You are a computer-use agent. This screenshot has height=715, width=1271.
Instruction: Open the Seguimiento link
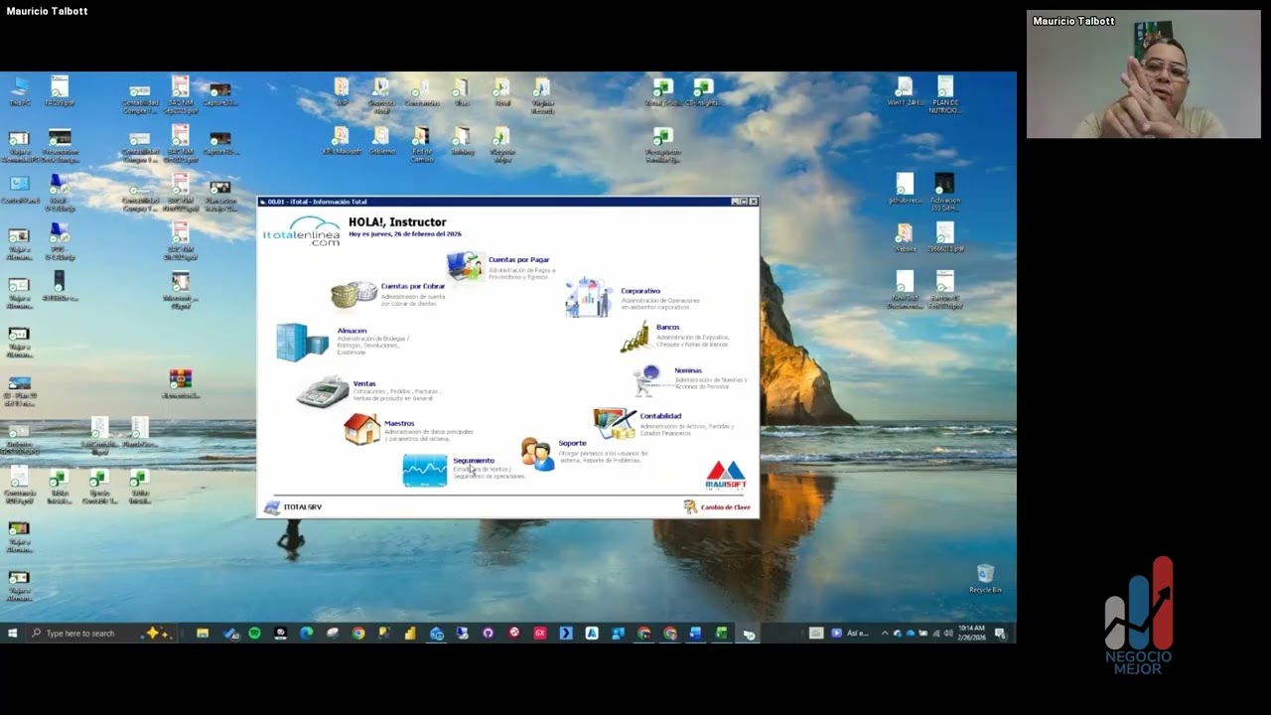[x=474, y=461]
